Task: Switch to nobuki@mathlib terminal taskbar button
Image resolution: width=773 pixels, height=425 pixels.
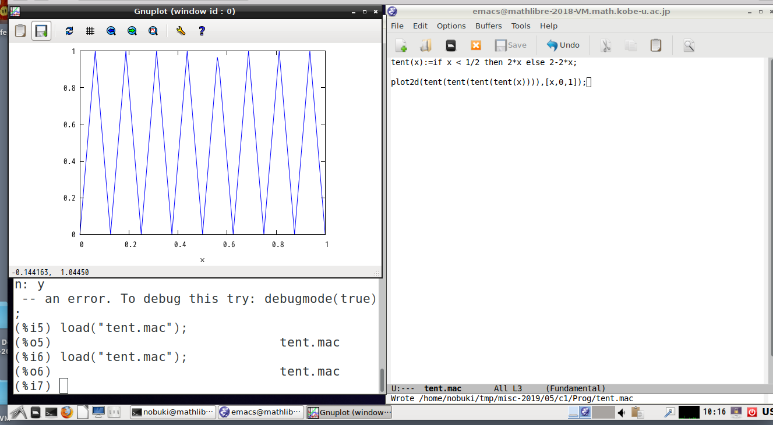Action: 172,412
